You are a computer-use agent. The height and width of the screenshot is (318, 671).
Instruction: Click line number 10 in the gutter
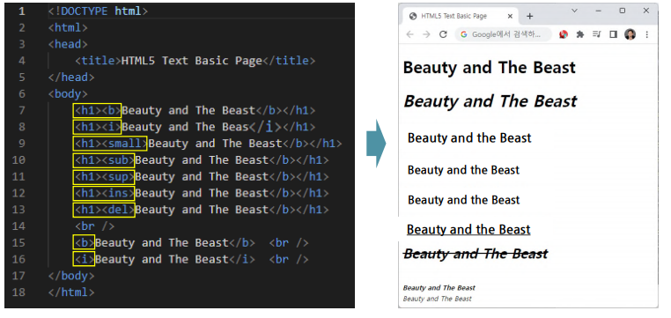point(18,160)
